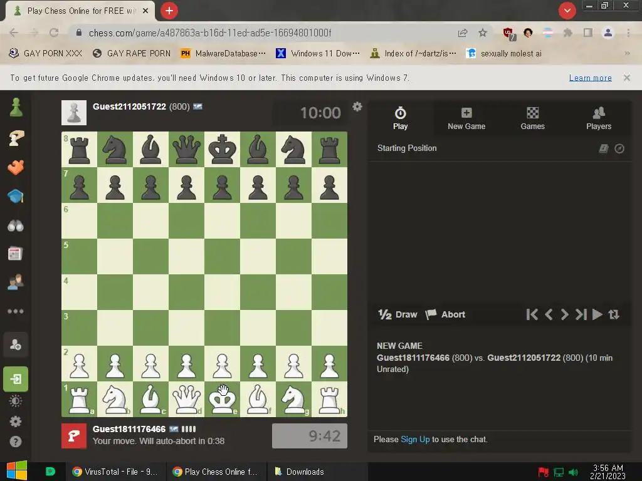Open the chess.com pawn logo home
Screen dimensions: 642x481
pos(16,108)
